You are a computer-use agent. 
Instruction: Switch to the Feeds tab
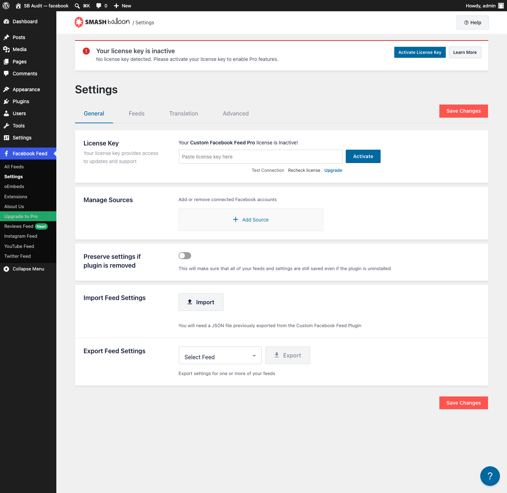click(x=137, y=113)
